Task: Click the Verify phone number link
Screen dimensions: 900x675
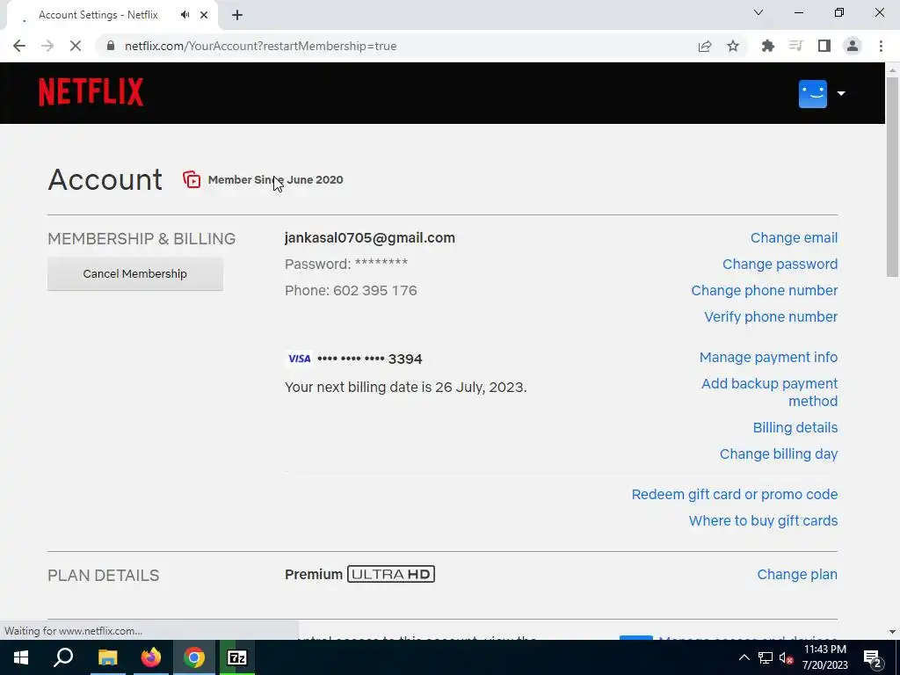Action: pos(771,316)
